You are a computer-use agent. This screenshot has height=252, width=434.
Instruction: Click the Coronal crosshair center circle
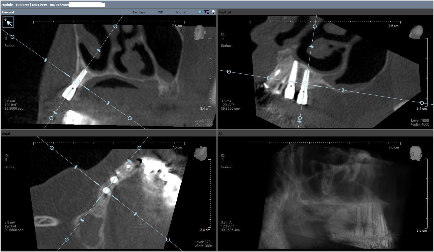click(x=77, y=81)
